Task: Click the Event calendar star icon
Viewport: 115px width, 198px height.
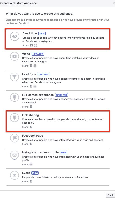Action: pyautogui.click(x=14, y=175)
